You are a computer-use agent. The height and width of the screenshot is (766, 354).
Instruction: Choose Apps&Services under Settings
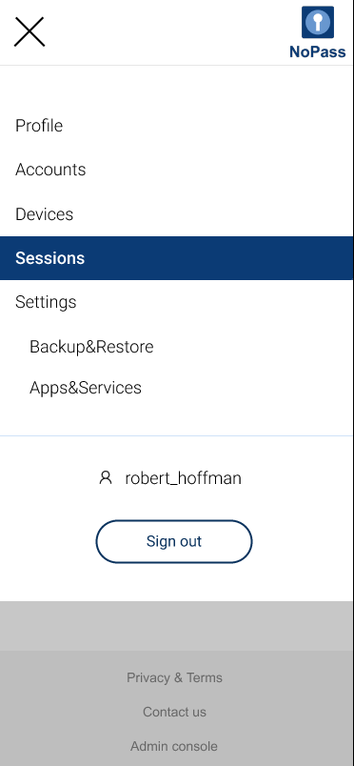86,388
